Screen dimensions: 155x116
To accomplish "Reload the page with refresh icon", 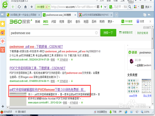I will pyautogui.click(x=19, y=7).
